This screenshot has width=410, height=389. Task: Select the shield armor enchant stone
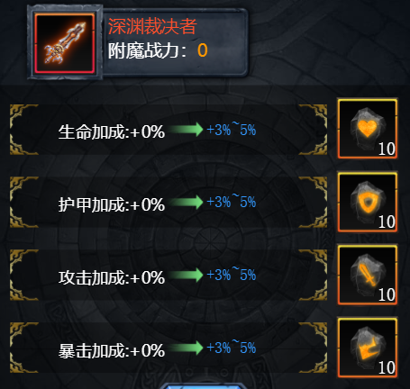[368, 202]
